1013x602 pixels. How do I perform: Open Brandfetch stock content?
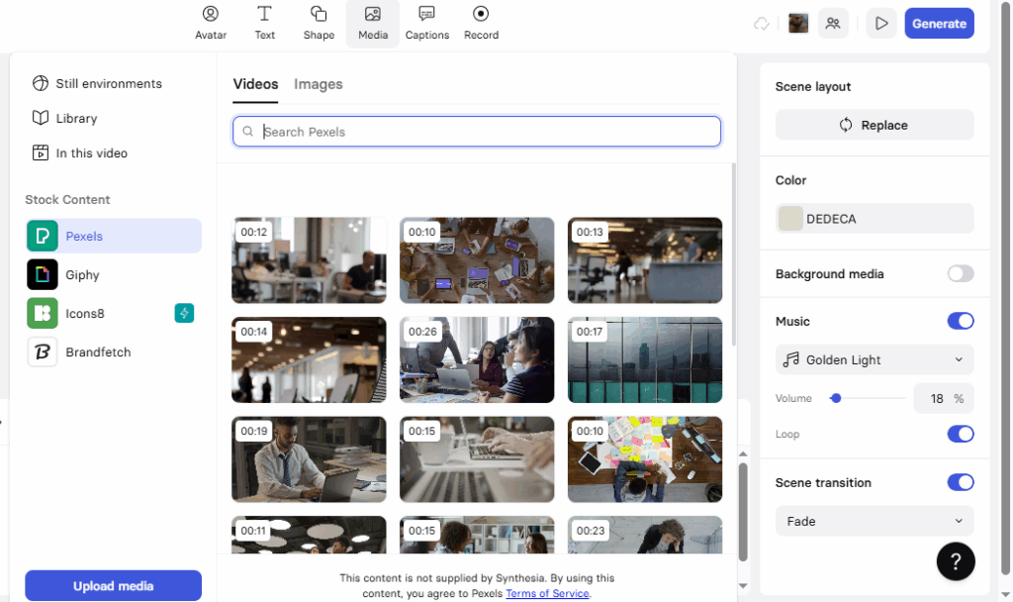[x=96, y=351]
